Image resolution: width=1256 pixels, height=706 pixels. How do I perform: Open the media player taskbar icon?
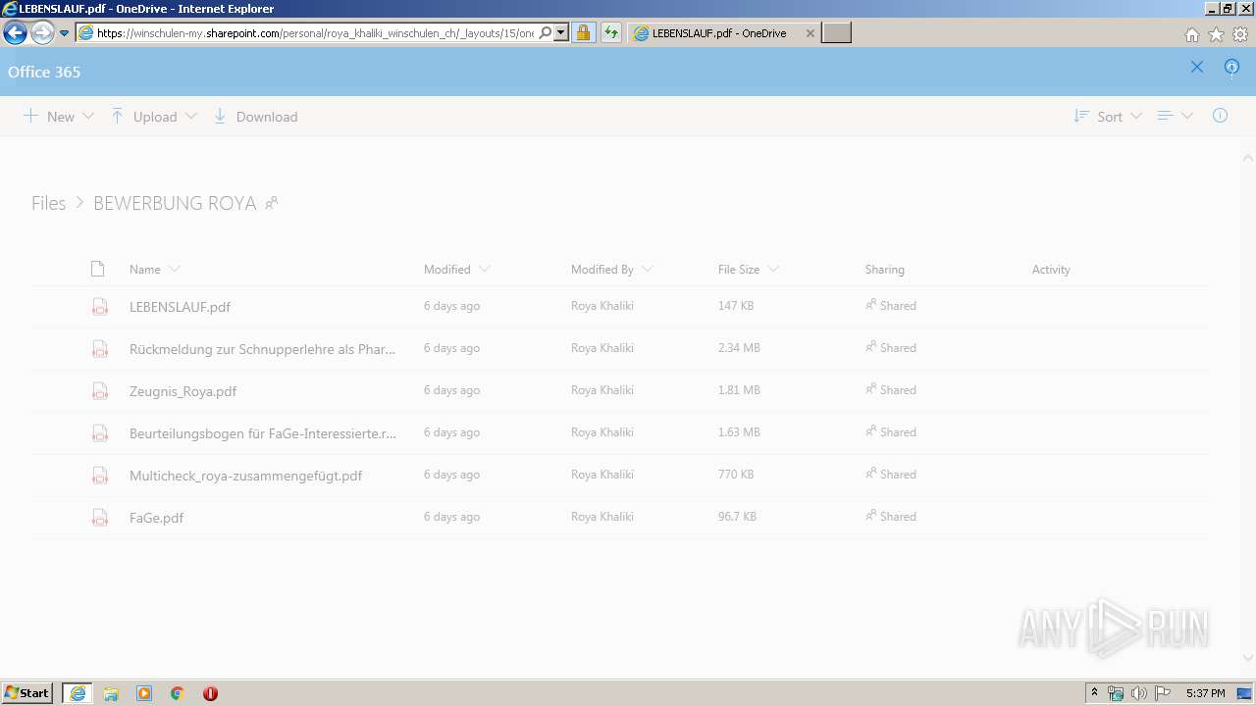tap(144, 693)
